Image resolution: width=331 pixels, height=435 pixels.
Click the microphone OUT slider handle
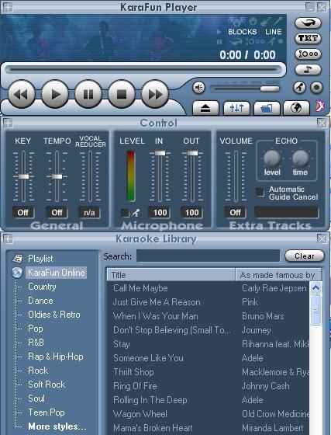[192, 153]
